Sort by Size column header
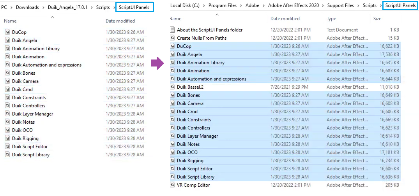The image size is (419, 196). coord(377,19)
